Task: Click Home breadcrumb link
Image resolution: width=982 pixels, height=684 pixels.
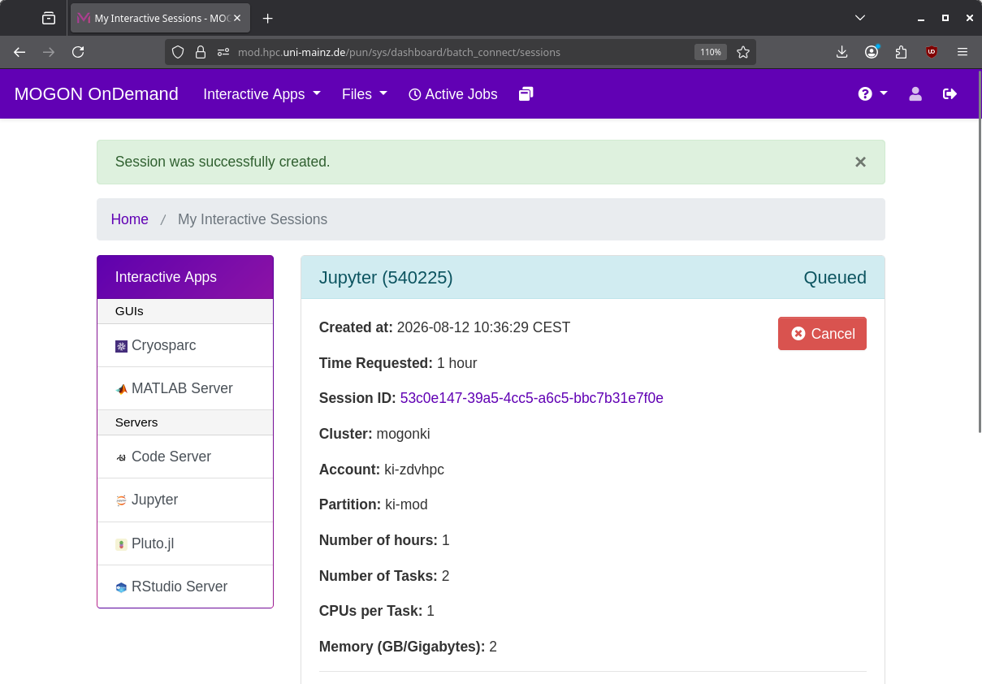Action: pos(130,219)
